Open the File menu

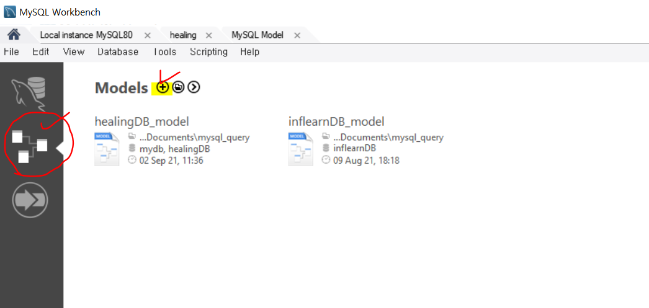tap(11, 51)
